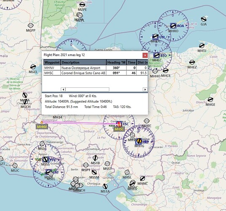Select the MHNV Nueva Ocotepeque Airport row
The image size is (226, 211).
point(96,68)
